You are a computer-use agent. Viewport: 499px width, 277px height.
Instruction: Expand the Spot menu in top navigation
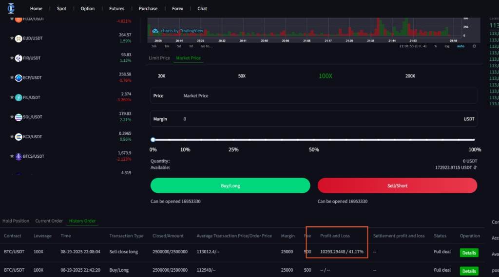(61, 8)
